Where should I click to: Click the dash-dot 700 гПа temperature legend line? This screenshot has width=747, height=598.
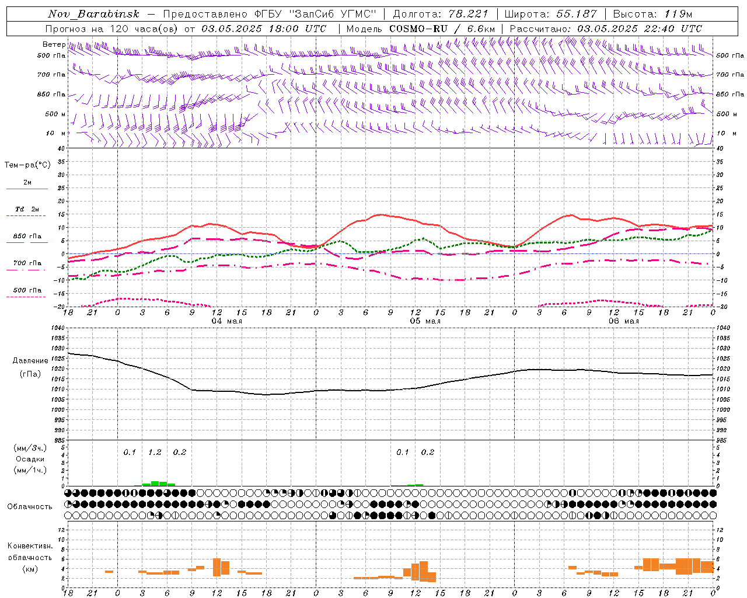26,270
